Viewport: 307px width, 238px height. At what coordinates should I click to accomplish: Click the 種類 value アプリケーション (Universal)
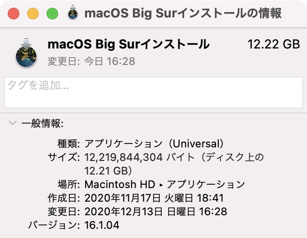click(x=154, y=143)
